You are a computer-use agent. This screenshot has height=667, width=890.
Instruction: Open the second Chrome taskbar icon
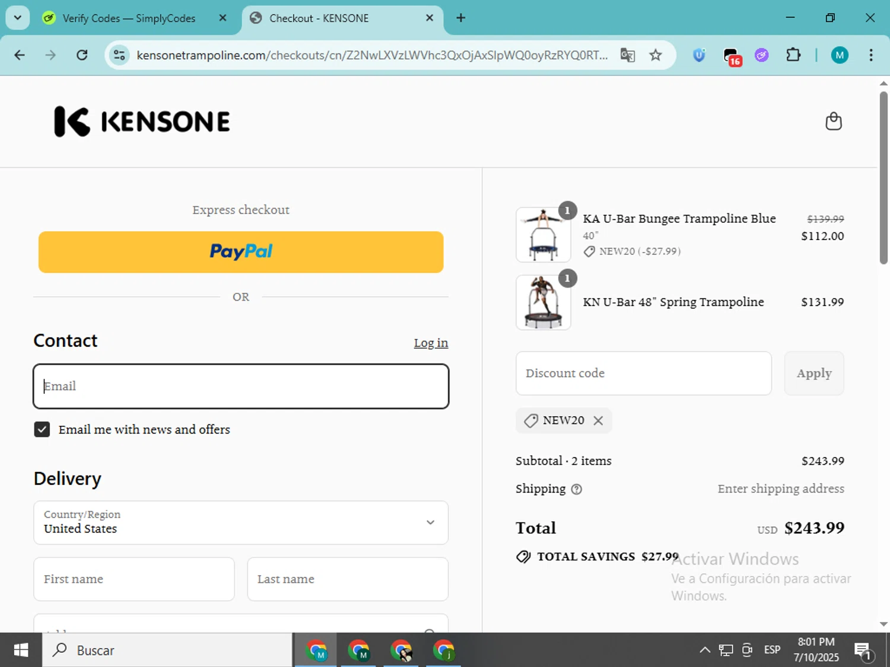(x=358, y=650)
